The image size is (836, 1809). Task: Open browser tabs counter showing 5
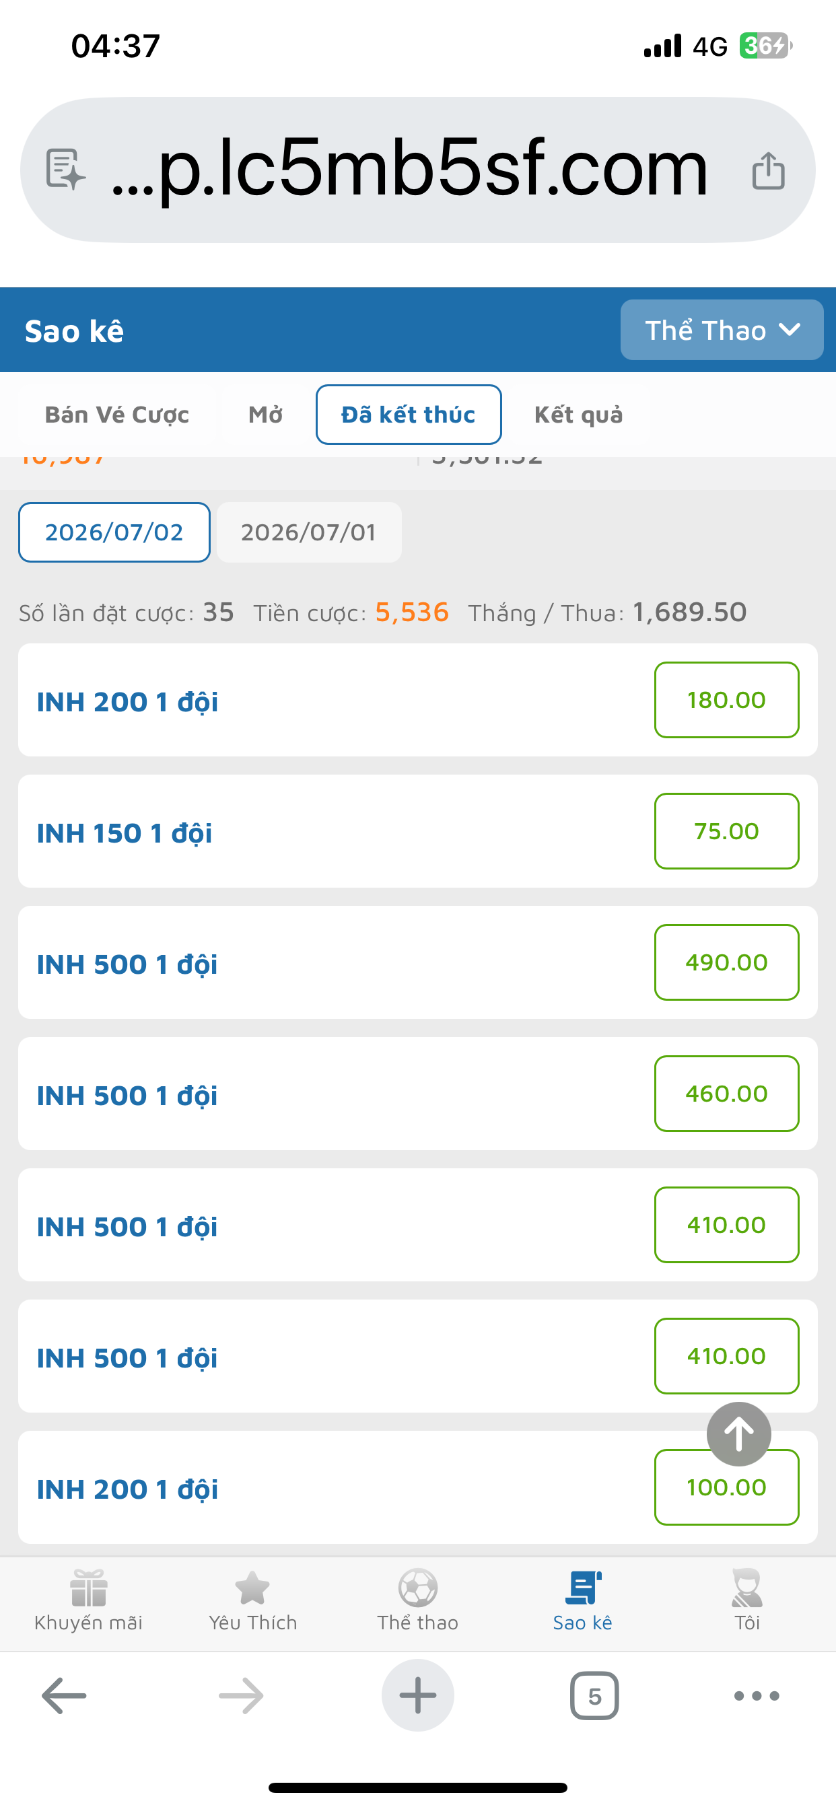594,1696
